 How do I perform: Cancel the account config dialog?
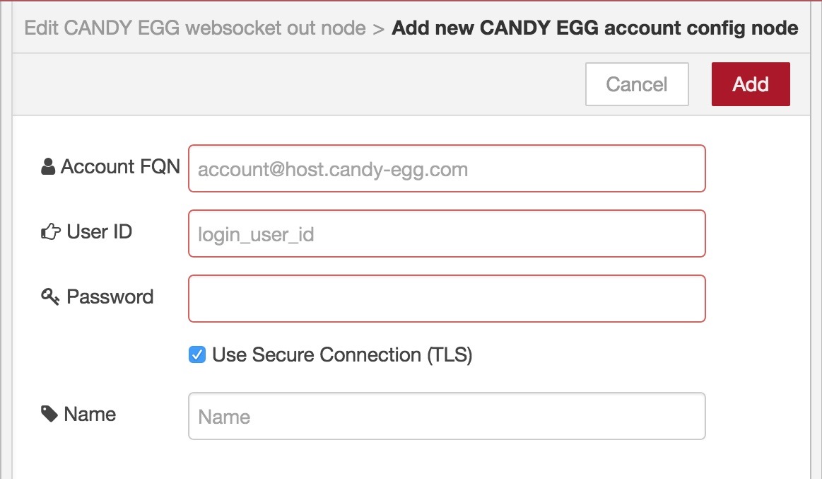[637, 84]
